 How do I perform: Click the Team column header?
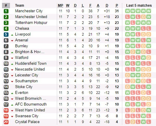(19, 5)
